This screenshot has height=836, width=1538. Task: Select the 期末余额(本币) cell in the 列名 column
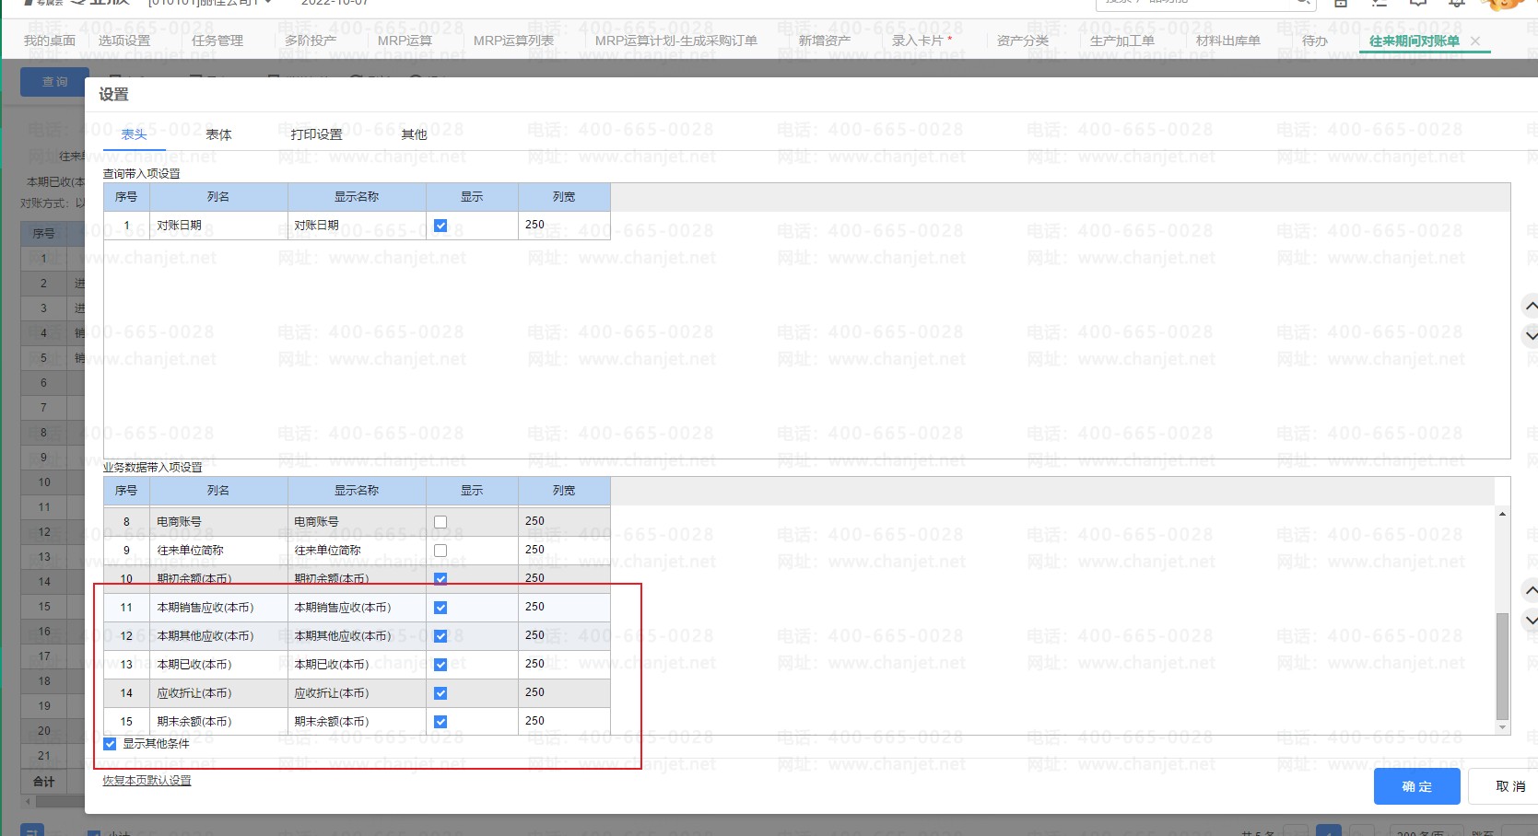click(x=218, y=722)
